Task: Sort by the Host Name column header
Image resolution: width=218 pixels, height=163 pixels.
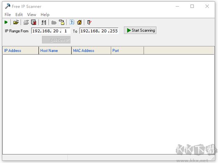Action: (55, 50)
